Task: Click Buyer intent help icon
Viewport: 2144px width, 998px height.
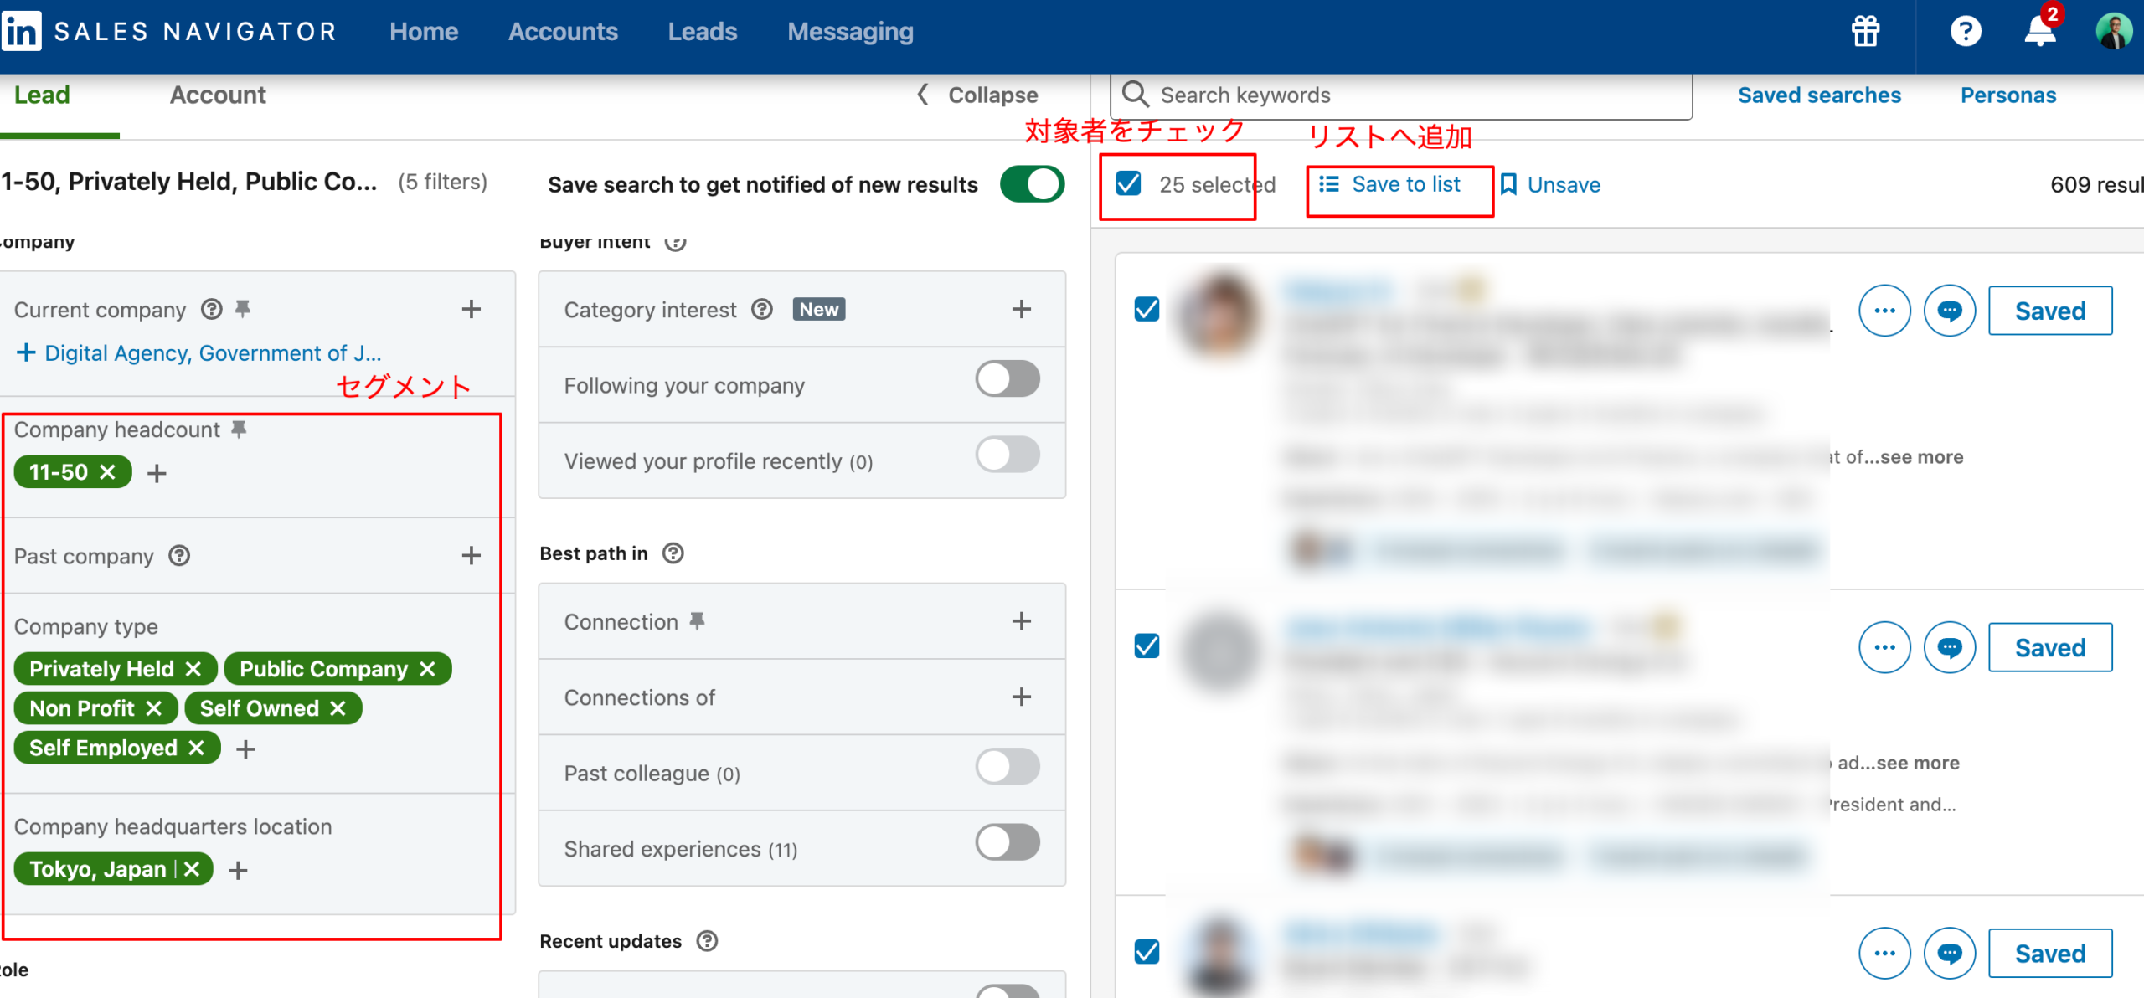Action: point(675,242)
